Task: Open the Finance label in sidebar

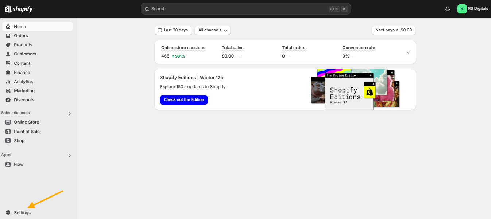Action: pyautogui.click(x=22, y=73)
